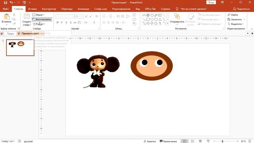The image size is (254, 143).
Task: Click the increase font size icon
Action: click(87, 16)
